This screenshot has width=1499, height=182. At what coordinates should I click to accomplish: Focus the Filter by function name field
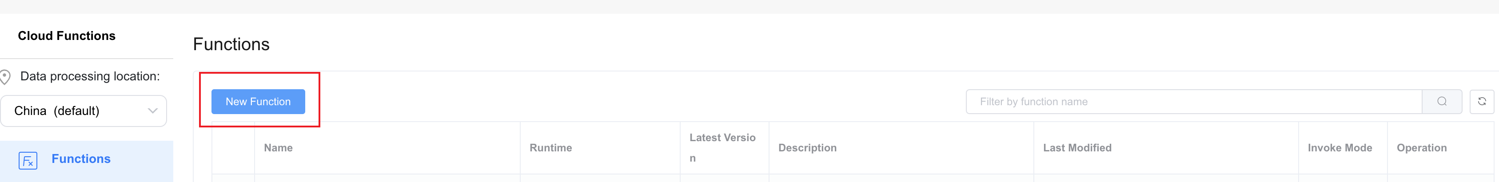(1193, 101)
